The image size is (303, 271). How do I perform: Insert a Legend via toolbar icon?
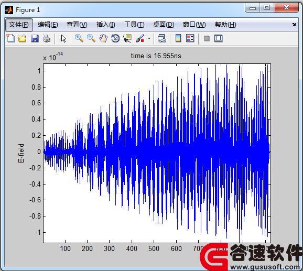[190, 38]
